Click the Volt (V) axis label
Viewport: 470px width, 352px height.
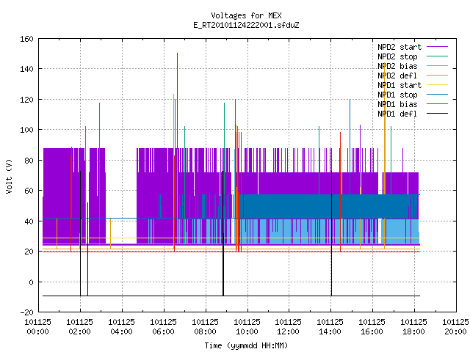10,176
